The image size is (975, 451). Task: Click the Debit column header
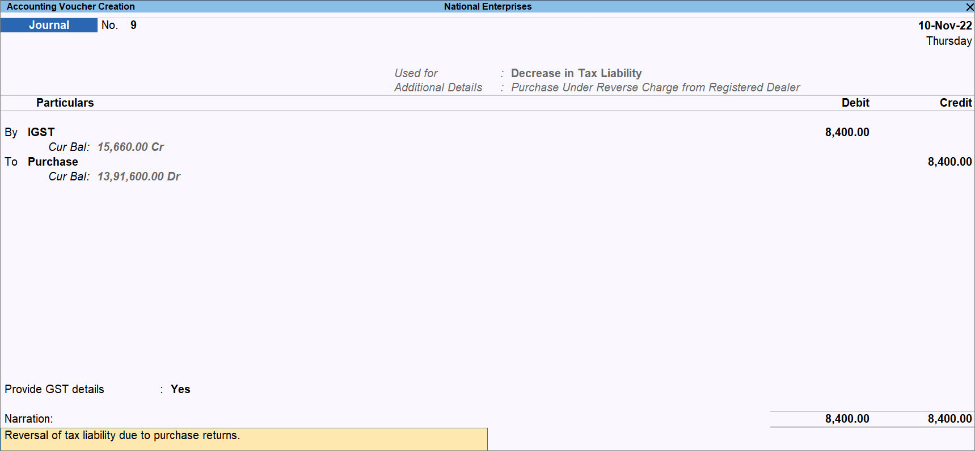pyautogui.click(x=855, y=103)
